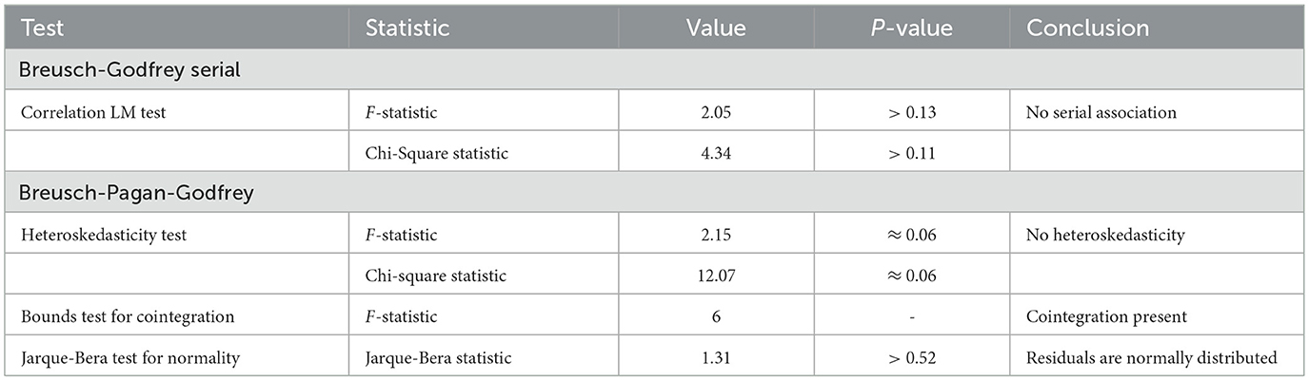Select the Jarque-Bera statistic cell
This screenshot has width=1309, height=381.
coord(438,358)
